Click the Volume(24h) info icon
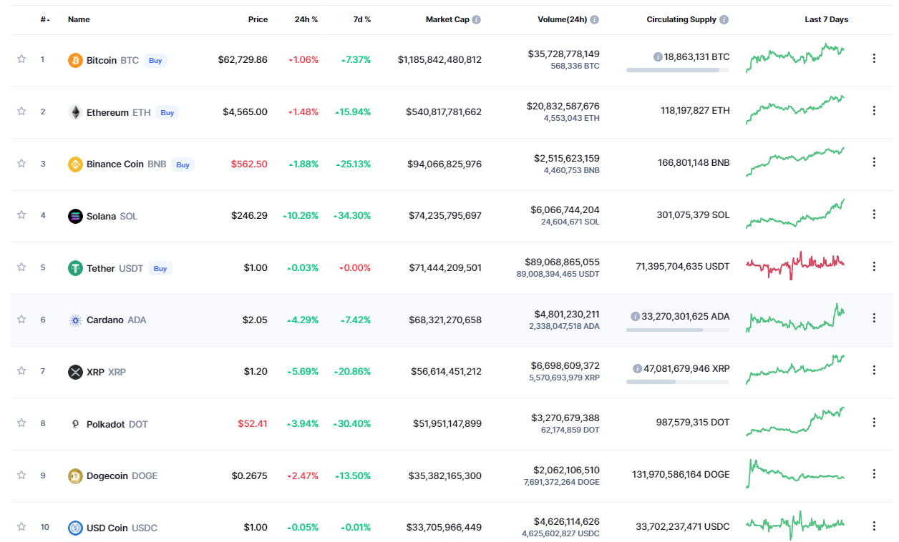 pyautogui.click(x=595, y=20)
